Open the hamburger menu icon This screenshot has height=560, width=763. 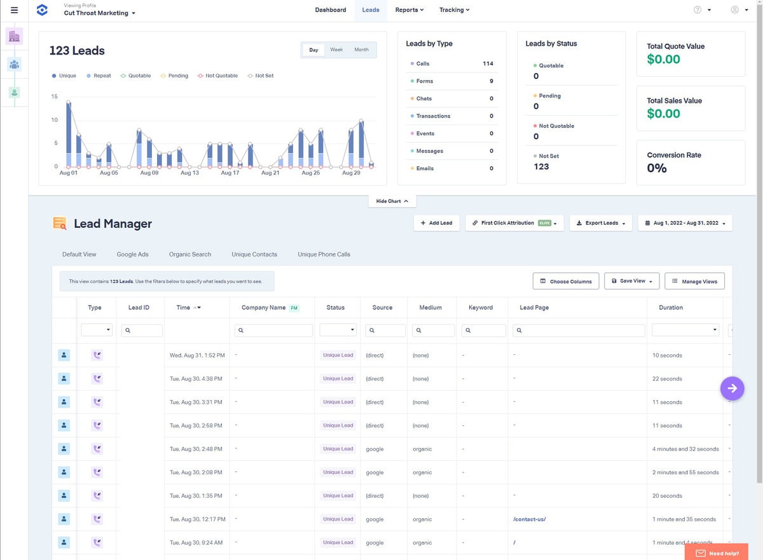coord(14,10)
